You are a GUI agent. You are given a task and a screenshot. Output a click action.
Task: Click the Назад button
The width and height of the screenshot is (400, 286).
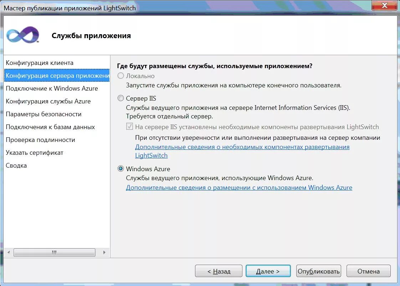click(x=219, y=271)
